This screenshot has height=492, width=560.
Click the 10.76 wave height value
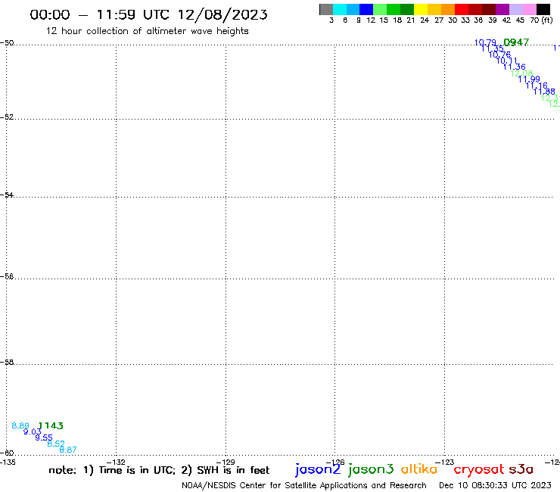click(x=499, y=54)
